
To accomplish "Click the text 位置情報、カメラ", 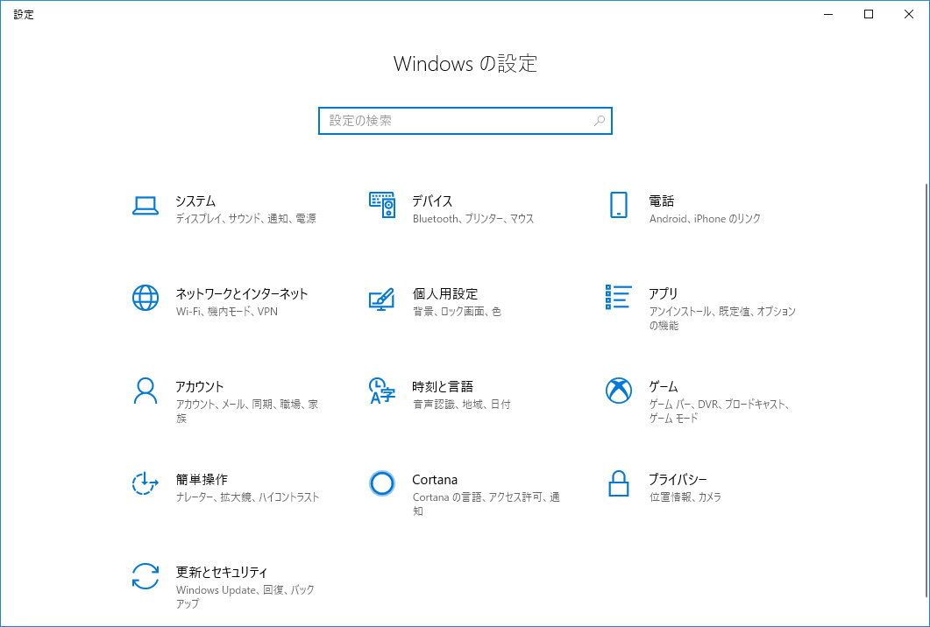I will 685,497.
